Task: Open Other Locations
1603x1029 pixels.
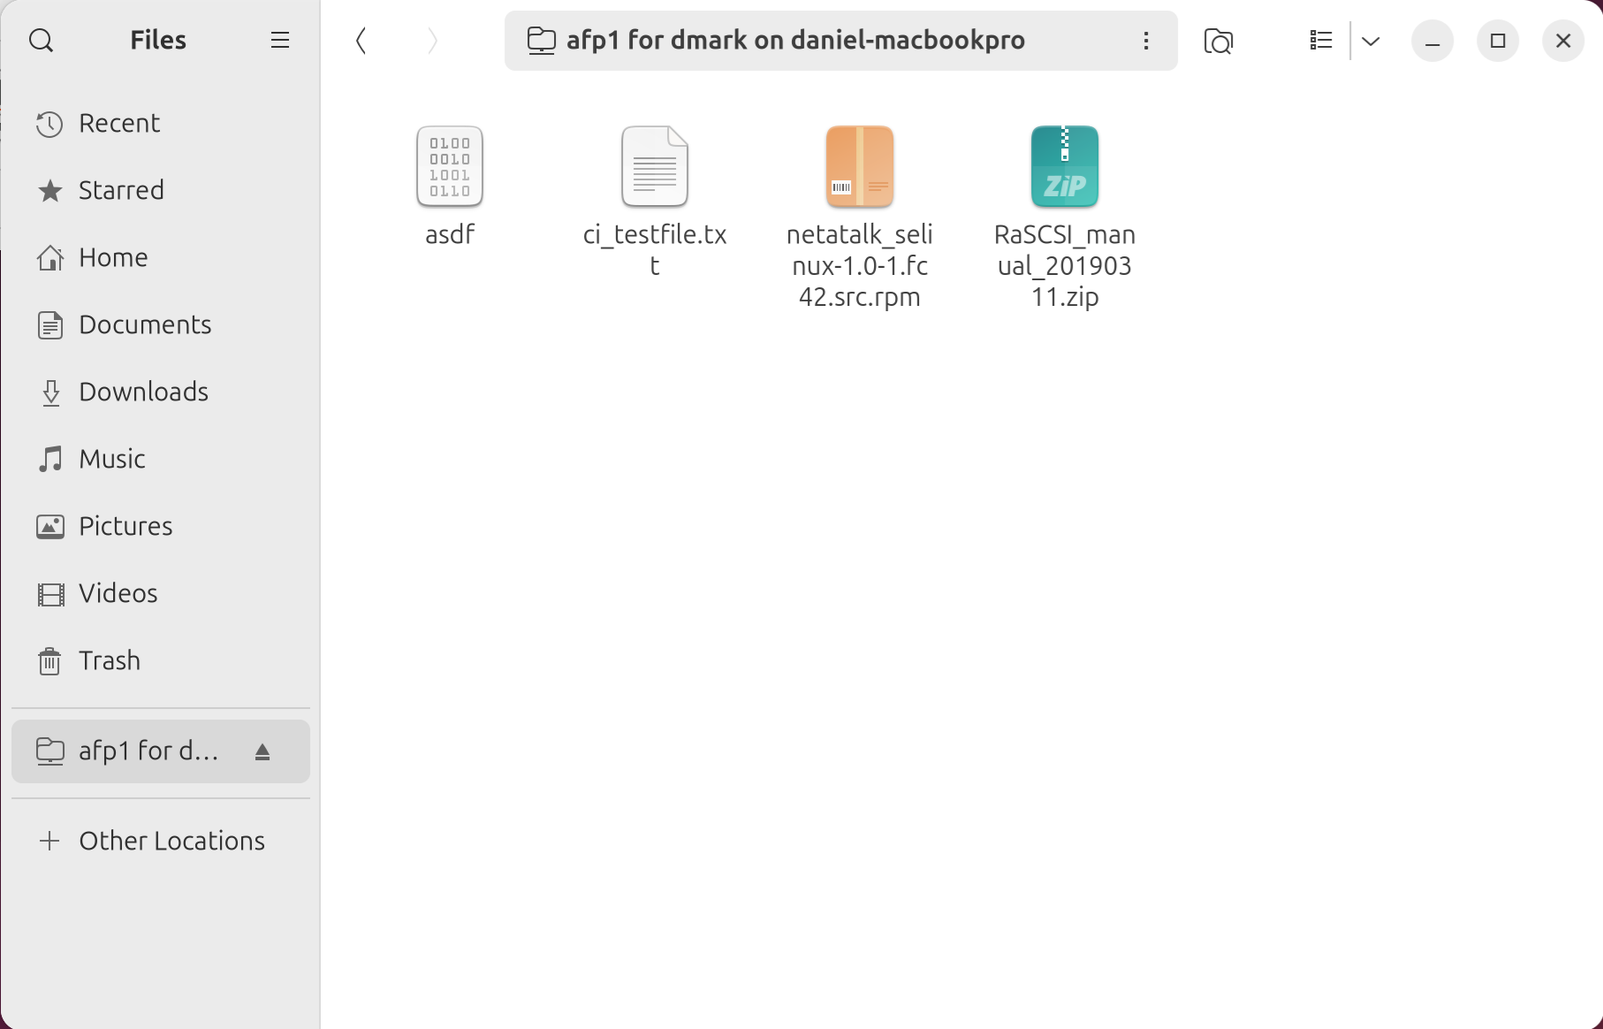Action: tap(171, 841)
